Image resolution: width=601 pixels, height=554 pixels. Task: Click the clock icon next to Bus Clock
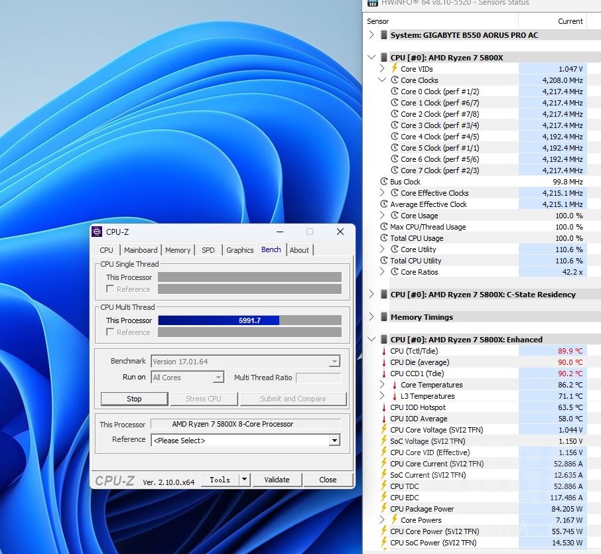[x=383, y=182]
